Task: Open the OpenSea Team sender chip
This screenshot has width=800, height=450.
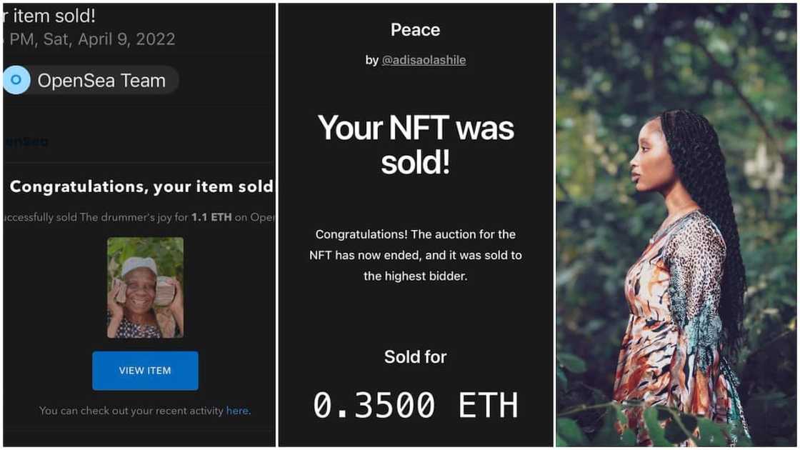Action: (x=90, y=80)
